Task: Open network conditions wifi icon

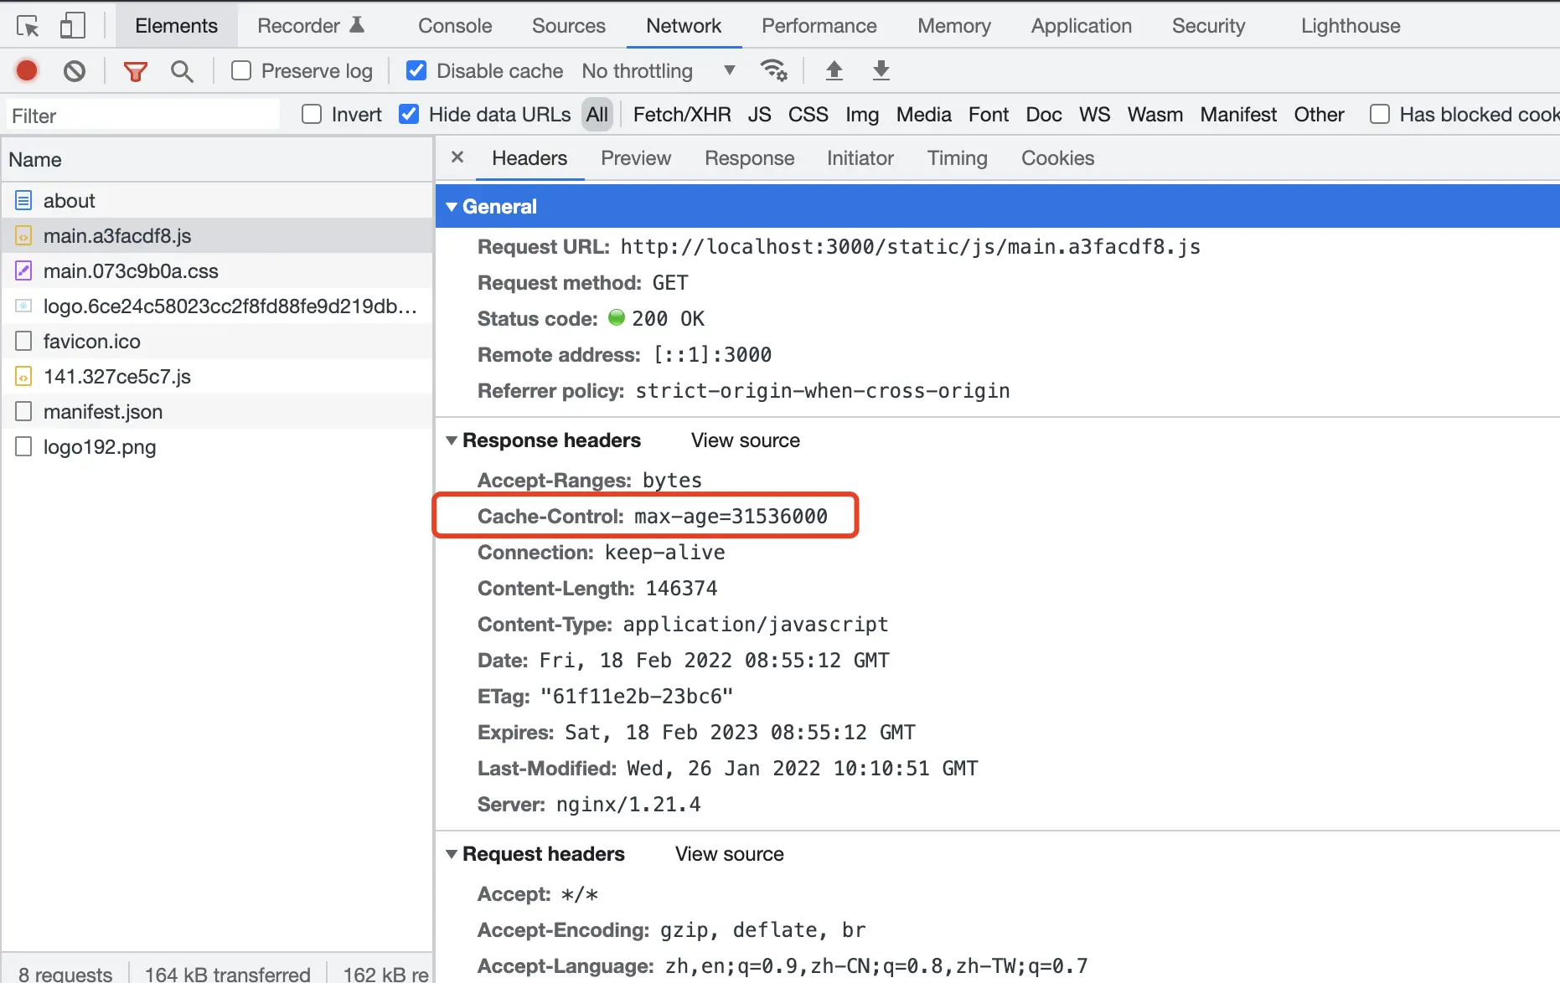Action: [773, 70]
